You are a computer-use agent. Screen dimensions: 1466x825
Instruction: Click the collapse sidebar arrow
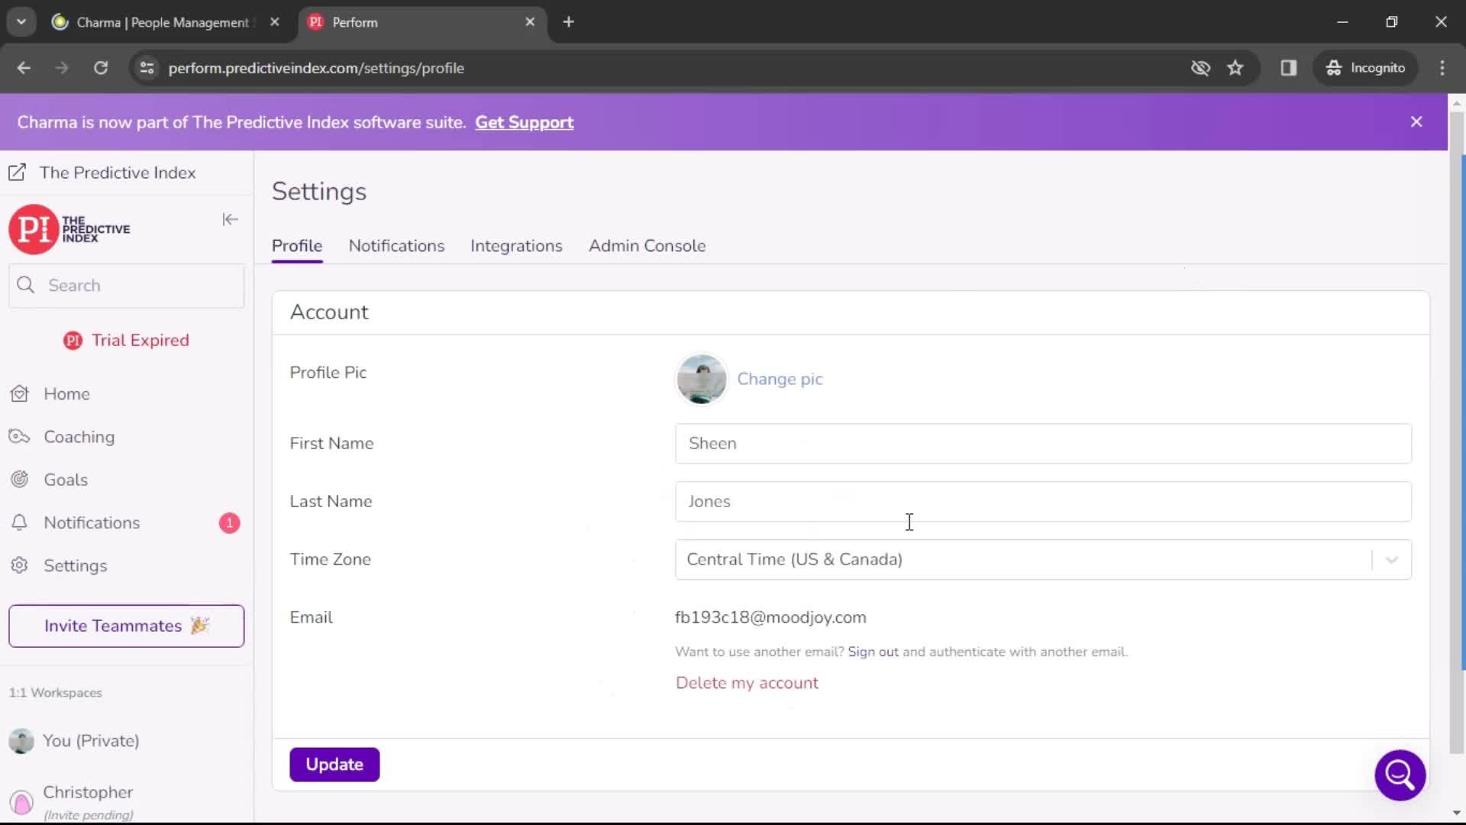[230, 219]
